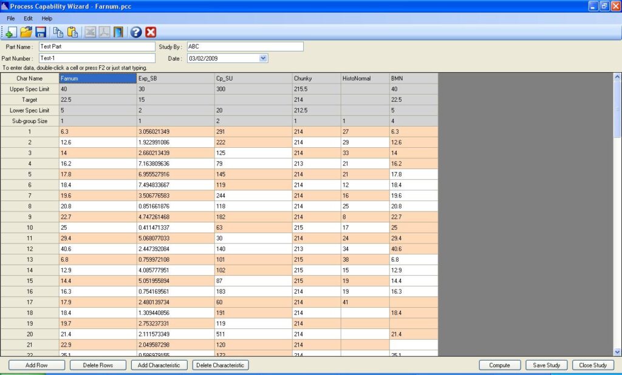Select Cp_SU cell with value 511
Screen dimensions: 622x375
pos(253,334)
